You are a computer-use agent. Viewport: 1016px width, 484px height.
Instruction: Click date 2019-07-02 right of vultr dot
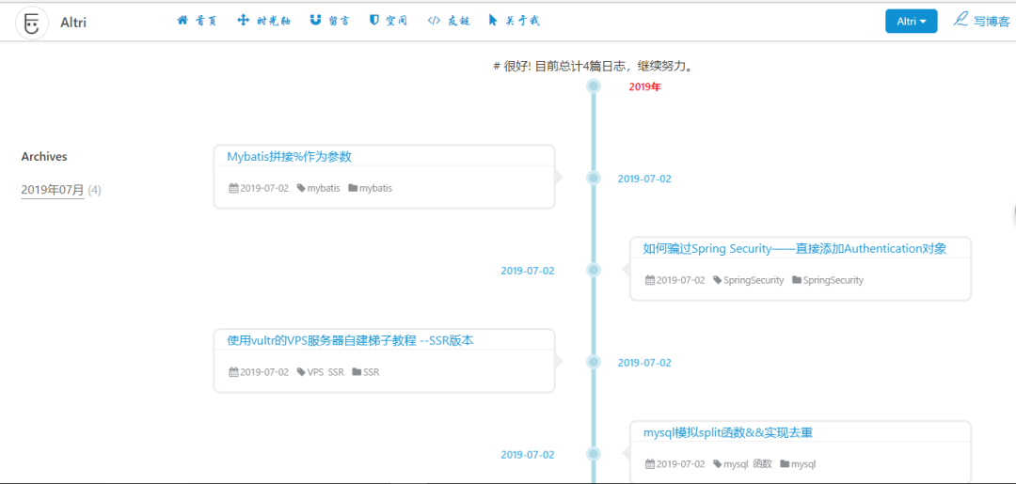click(x=644, y=363)
